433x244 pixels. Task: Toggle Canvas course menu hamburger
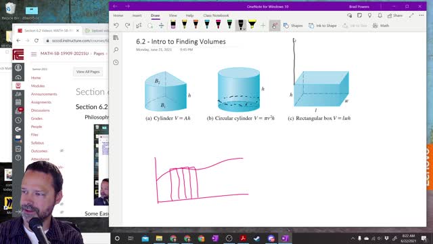(x=34, y=54)
